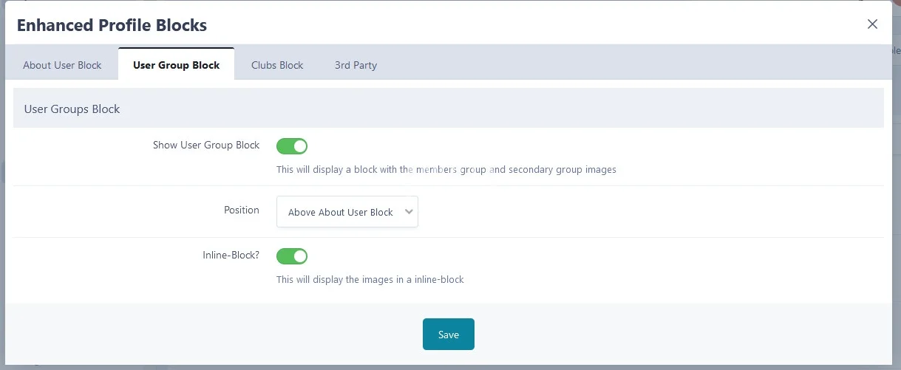Open the Position dropdown menu
This screenshot has height=370, width=901.
[347, 212]
